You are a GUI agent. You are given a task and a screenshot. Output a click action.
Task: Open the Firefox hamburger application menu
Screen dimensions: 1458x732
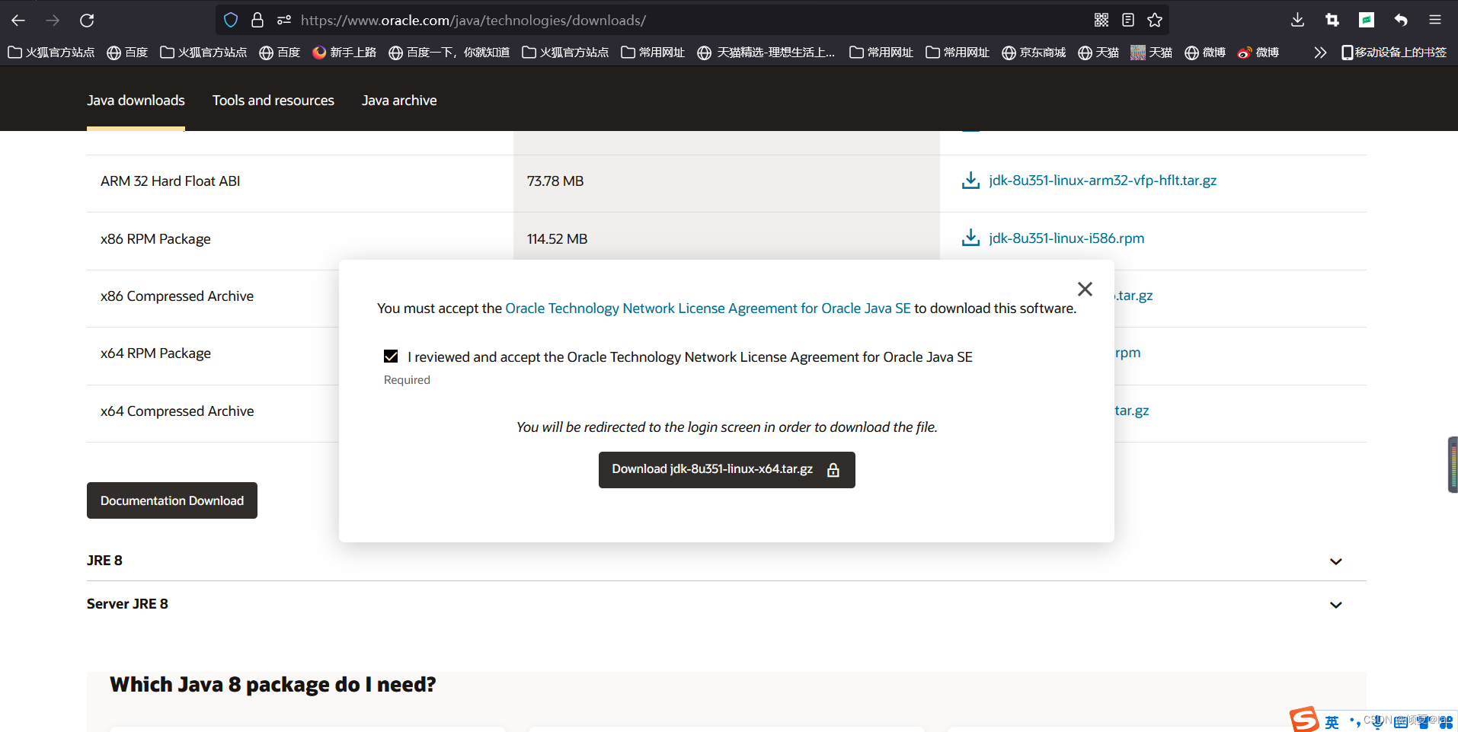coord(1435,21)
